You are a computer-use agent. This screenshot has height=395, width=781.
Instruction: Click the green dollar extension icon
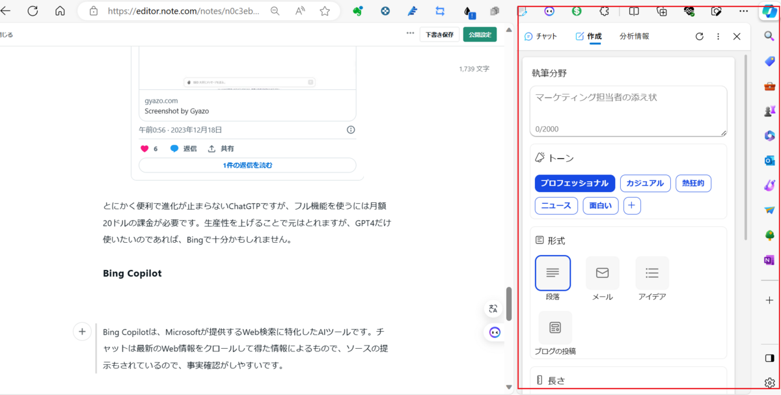577,11
